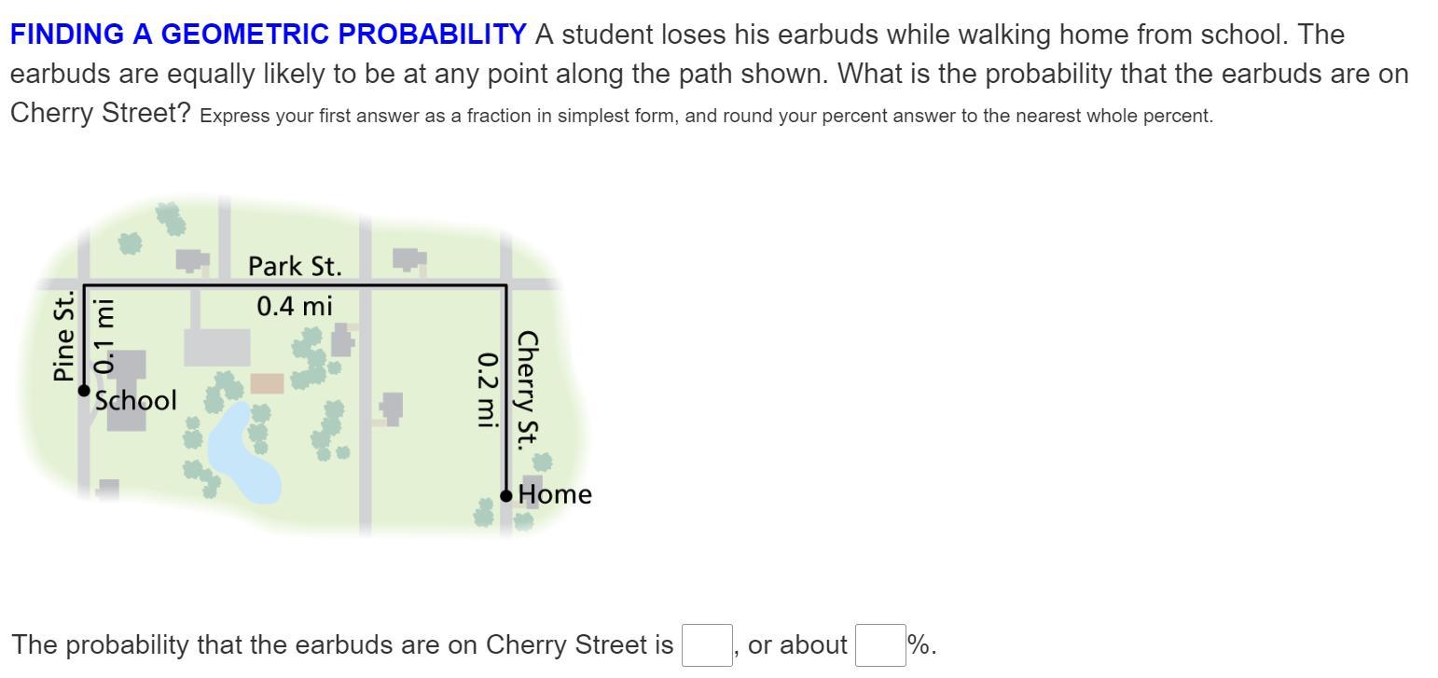Click the Pine St. label
Image resolution: width=1438 pixels, height=678 pixels.
point(63,336)
